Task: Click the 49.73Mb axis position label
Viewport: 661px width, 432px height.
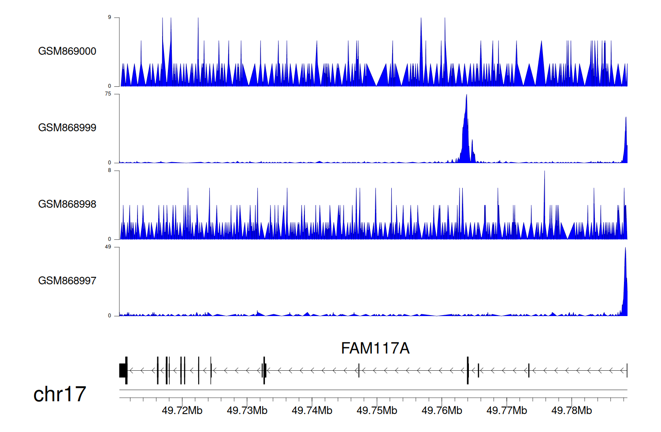Action: point(247,410)
